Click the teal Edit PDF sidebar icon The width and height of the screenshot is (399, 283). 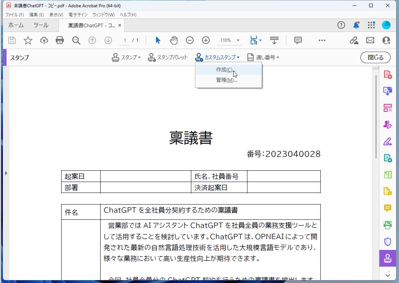(x=388, y=158)
